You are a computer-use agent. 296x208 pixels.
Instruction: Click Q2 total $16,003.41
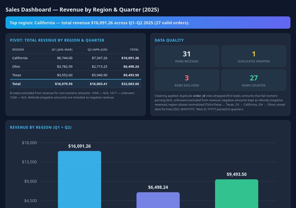click(x=98, y=84)
